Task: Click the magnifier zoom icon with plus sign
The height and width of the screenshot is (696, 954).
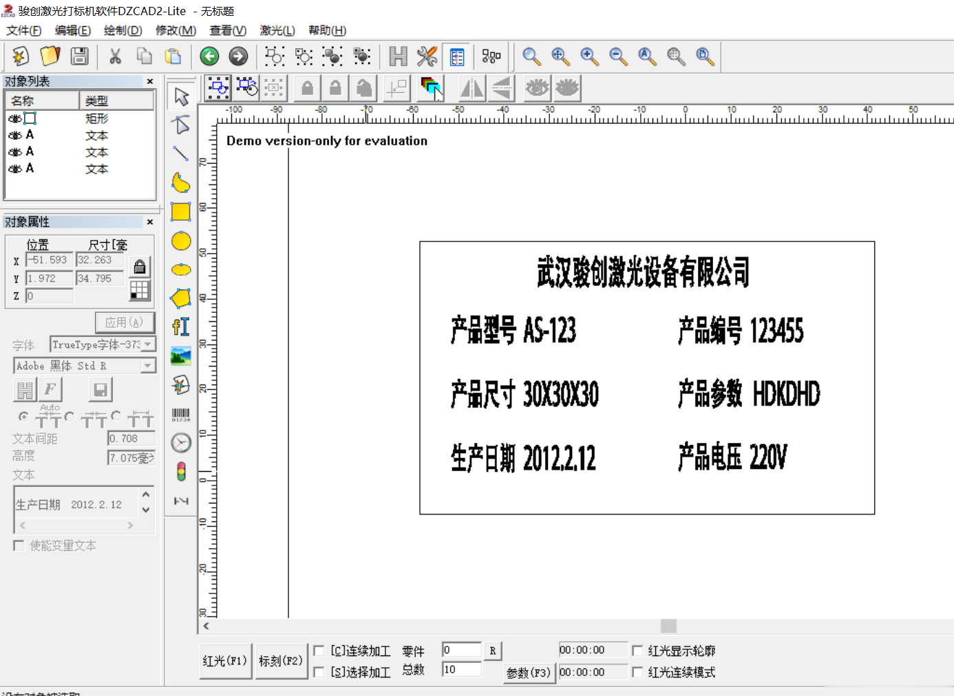Action: (x=589, y=56)
